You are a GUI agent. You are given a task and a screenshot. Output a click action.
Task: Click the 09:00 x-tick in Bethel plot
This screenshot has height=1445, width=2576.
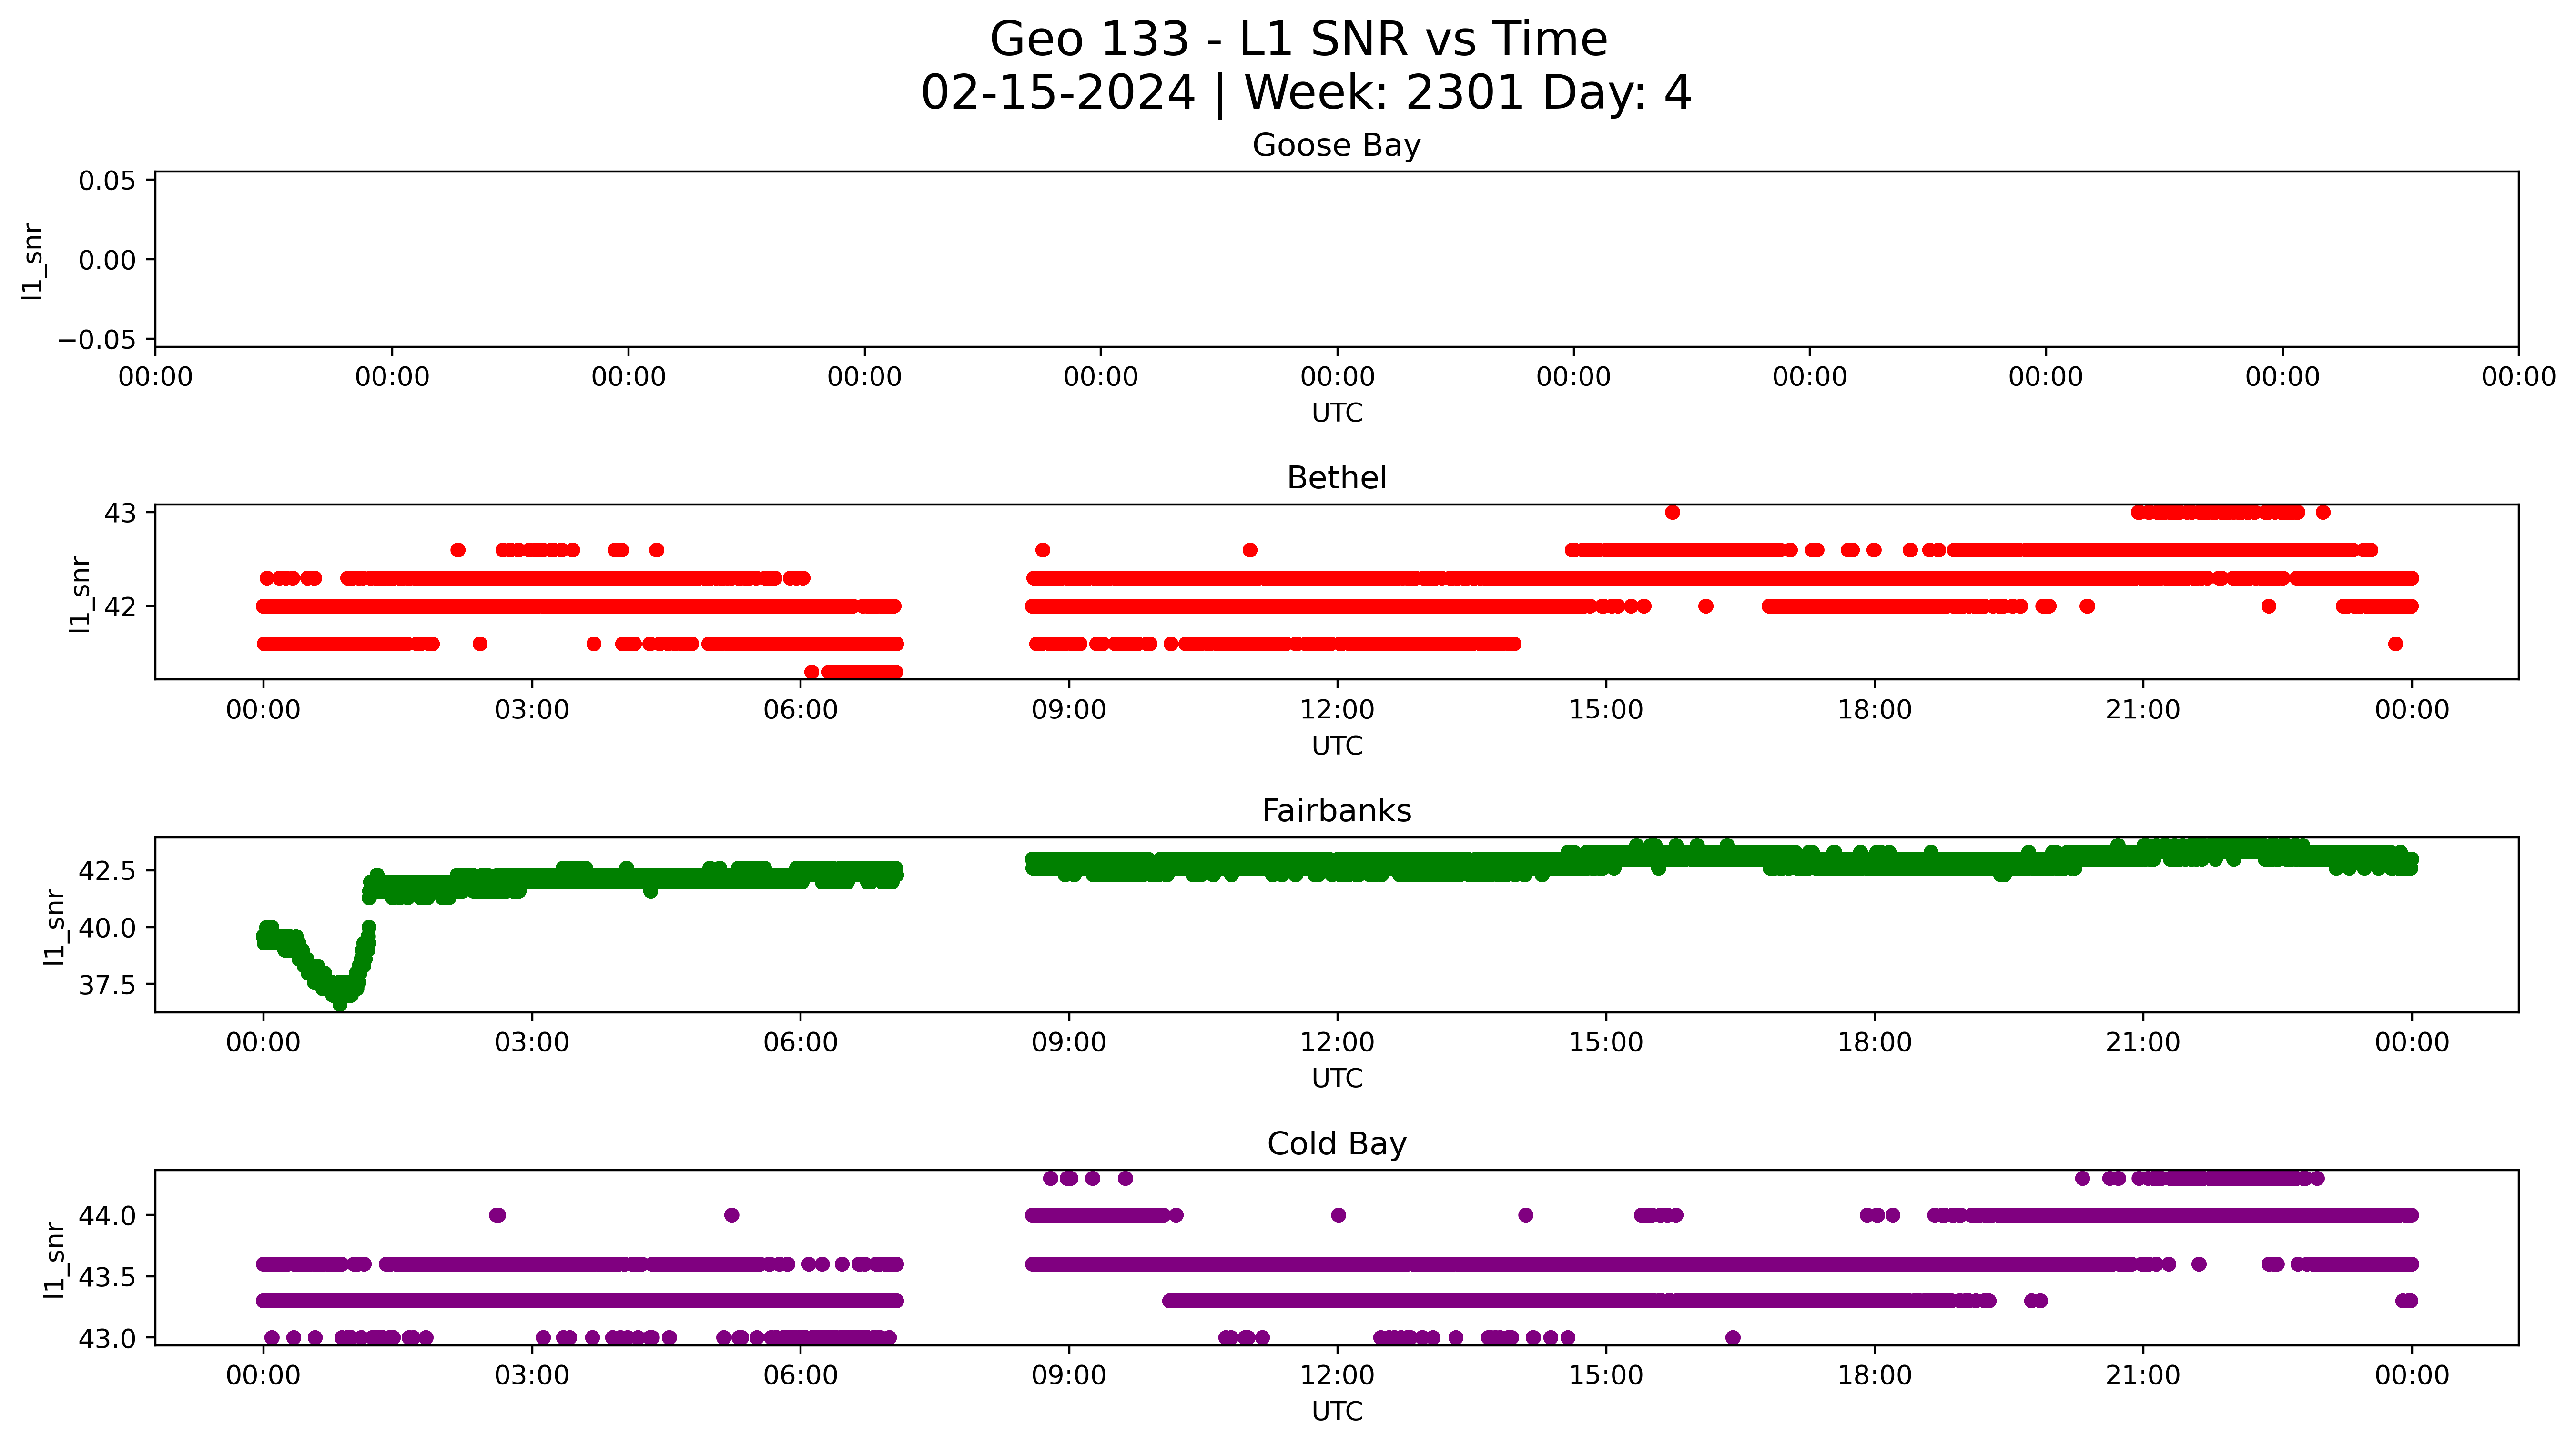(1069, 710)
